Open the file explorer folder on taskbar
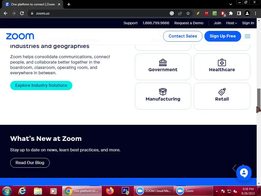 click(x=38, y=191)
